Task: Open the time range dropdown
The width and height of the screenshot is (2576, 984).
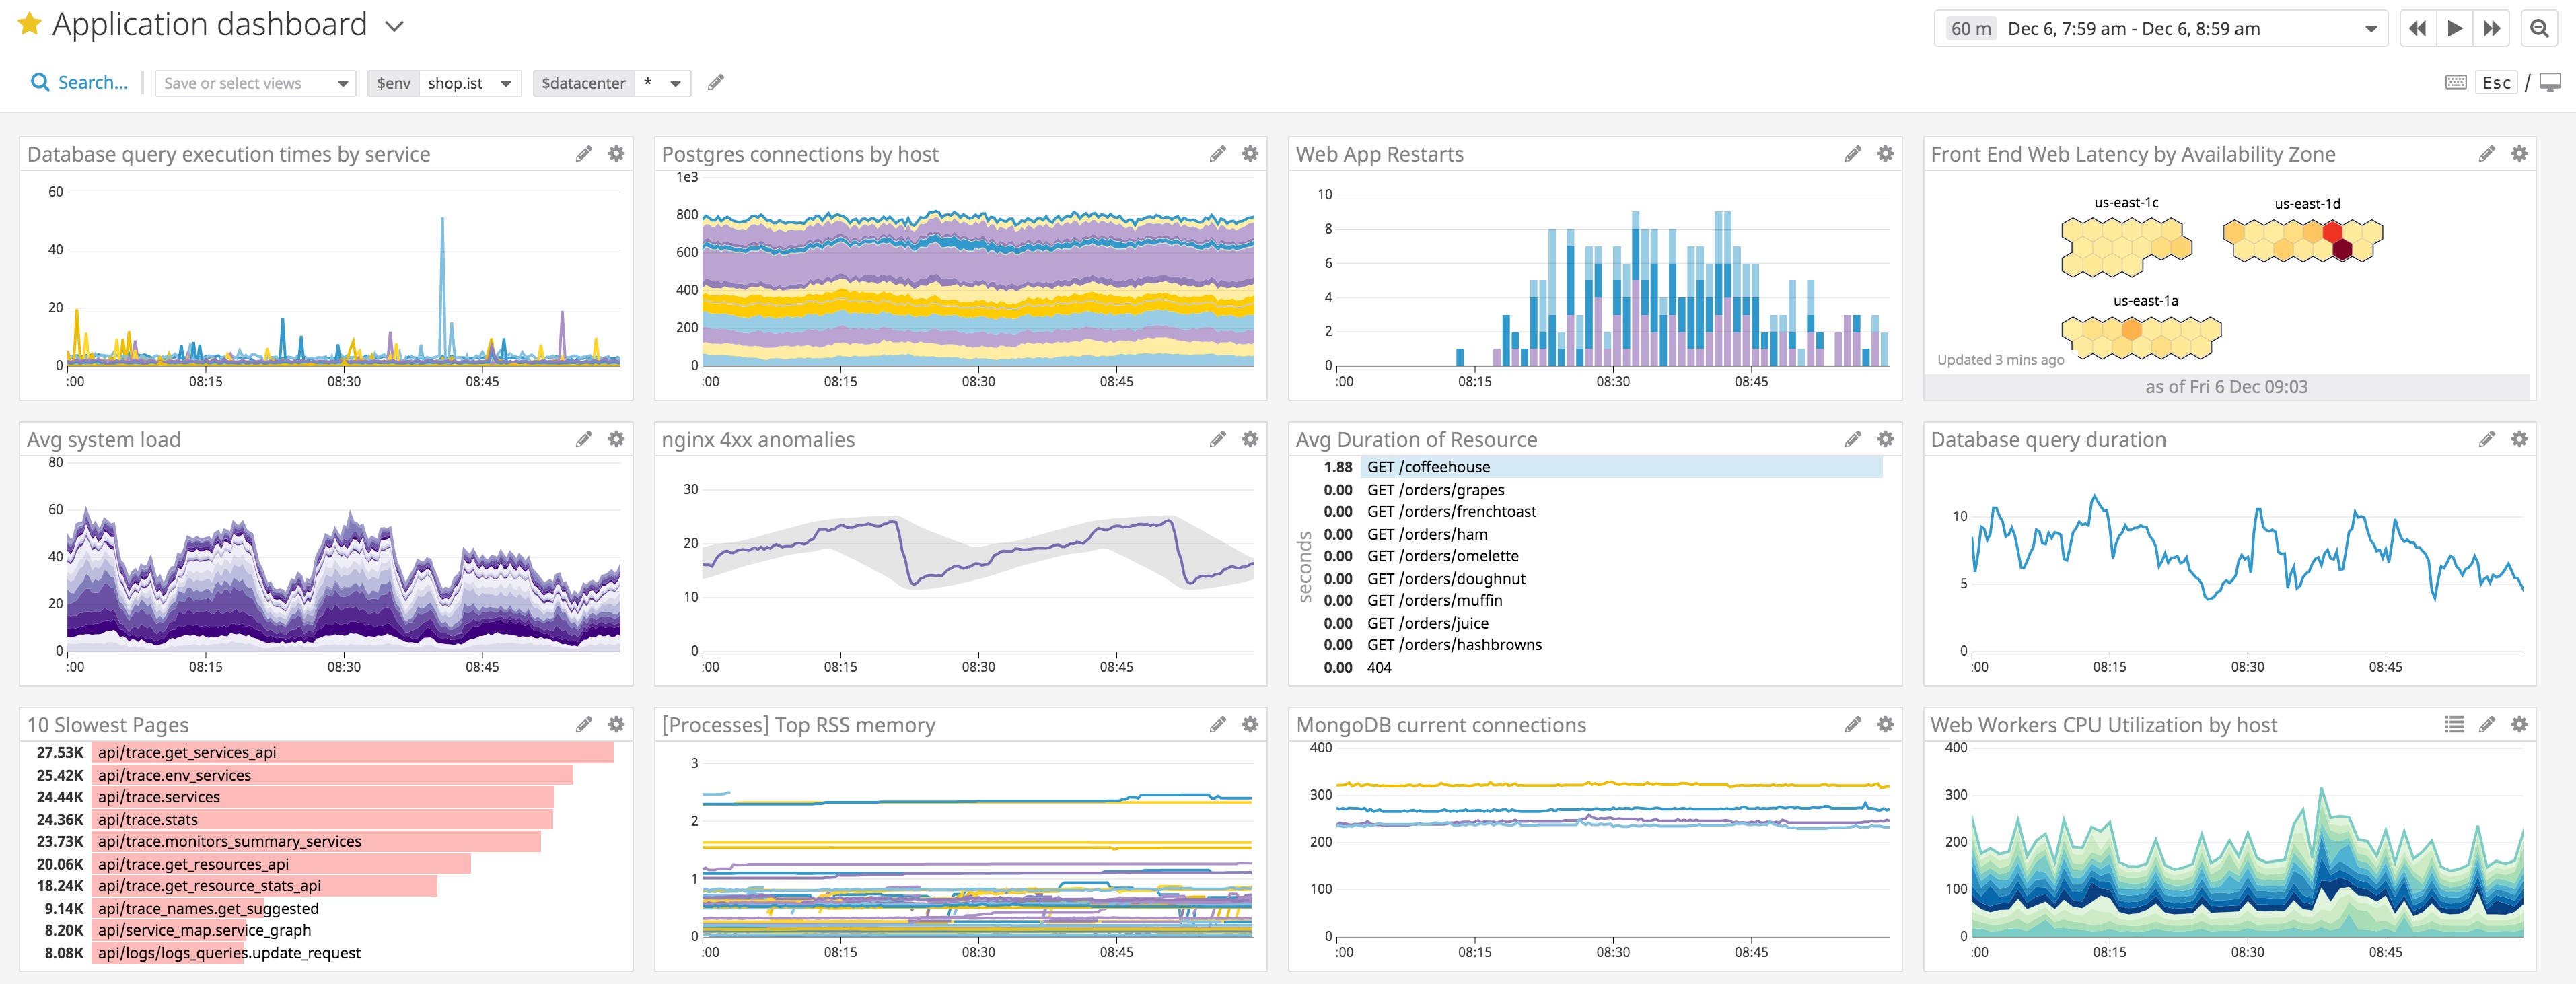Action: (2370, 28)
